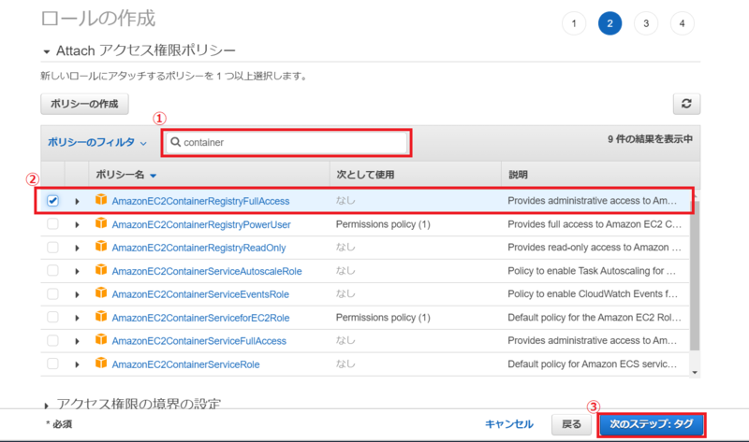Open the AmazonEC2ContainerServiceEventsRole policy link

(x=200, y=294)
